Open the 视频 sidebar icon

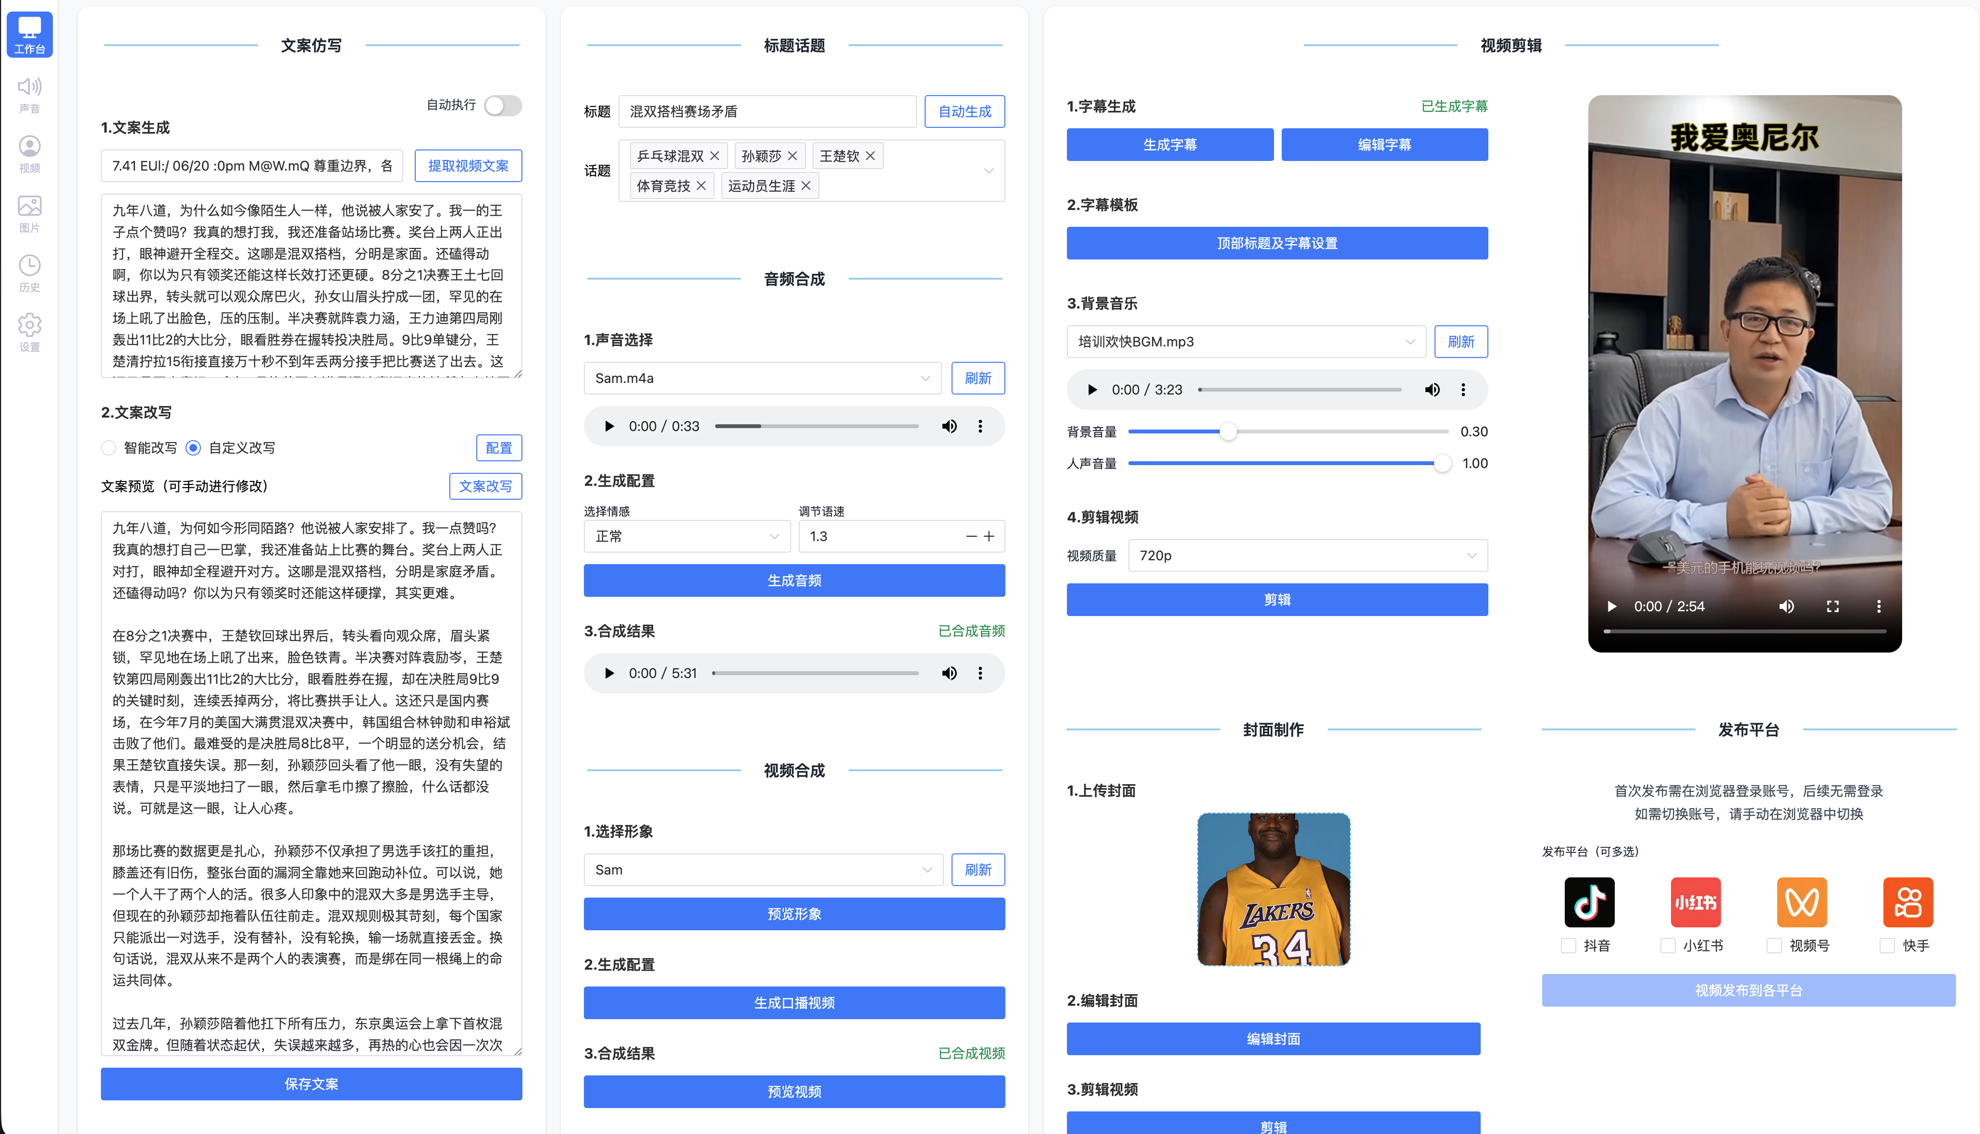click(30, 154)
